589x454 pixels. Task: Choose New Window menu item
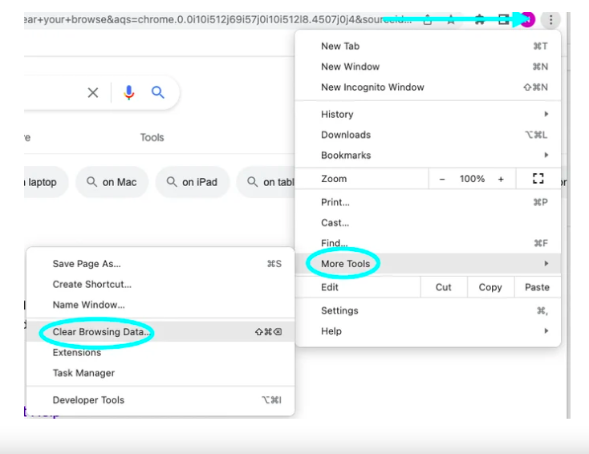(x=429, y=67)
